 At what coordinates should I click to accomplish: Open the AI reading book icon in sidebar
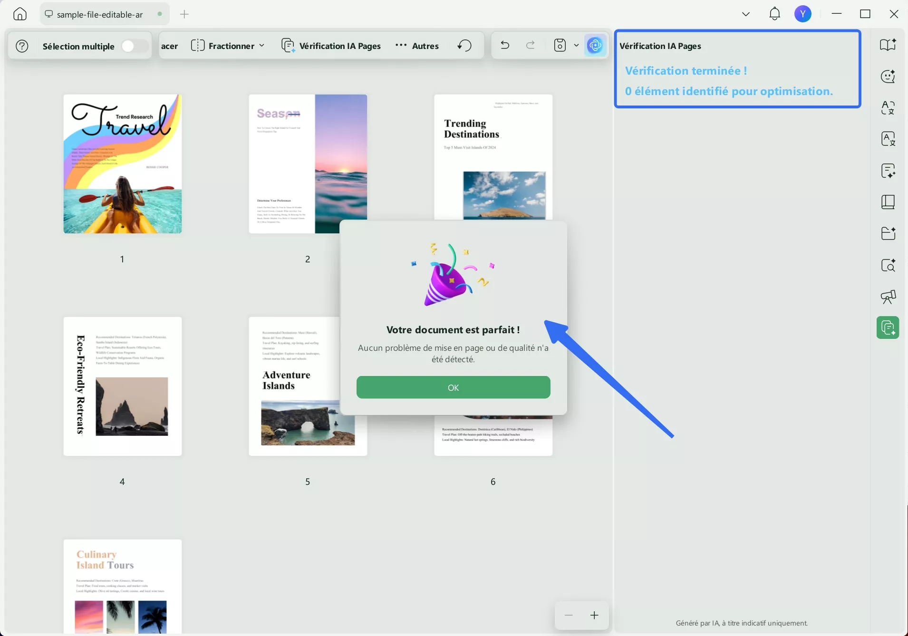click(x=888, y=45)
